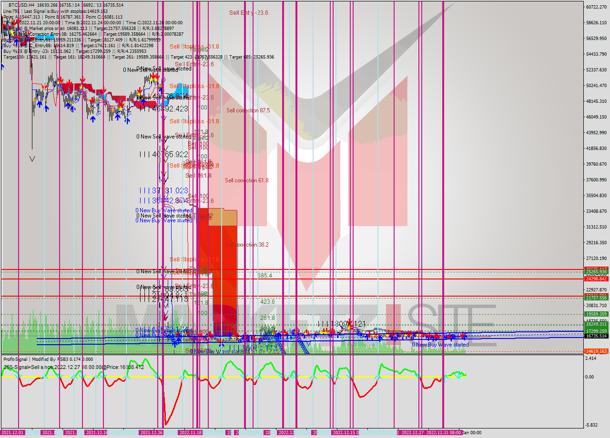
Task: Click the blue '0 New Buy Wave started' label near the latest candles
Action: pos(440,345)
